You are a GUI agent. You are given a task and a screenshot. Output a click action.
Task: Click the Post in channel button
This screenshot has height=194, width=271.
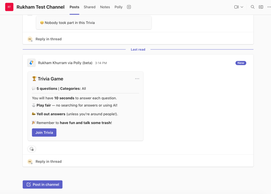42,184
